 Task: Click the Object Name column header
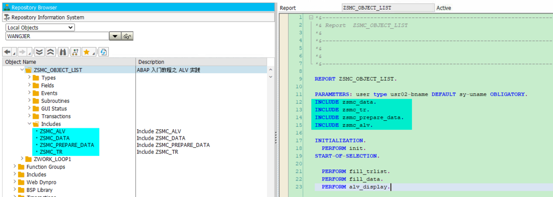(x=69, y=62)
